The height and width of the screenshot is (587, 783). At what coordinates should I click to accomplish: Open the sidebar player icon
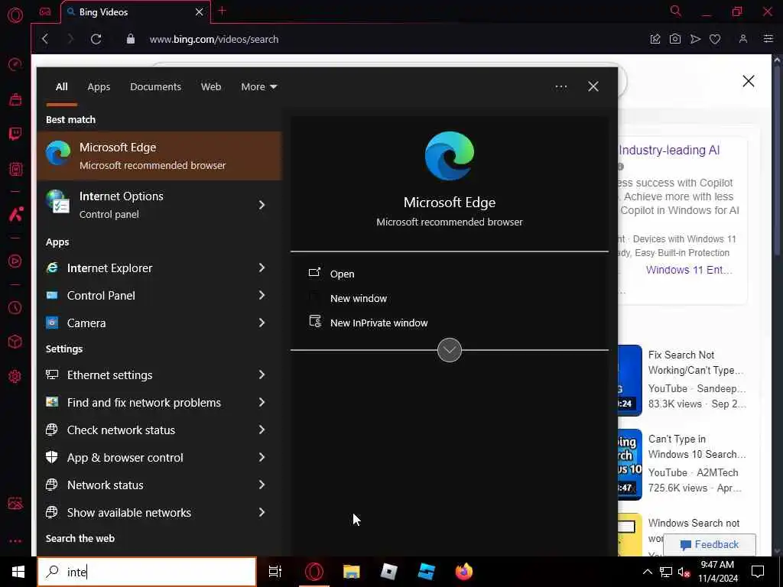[15, 261]
